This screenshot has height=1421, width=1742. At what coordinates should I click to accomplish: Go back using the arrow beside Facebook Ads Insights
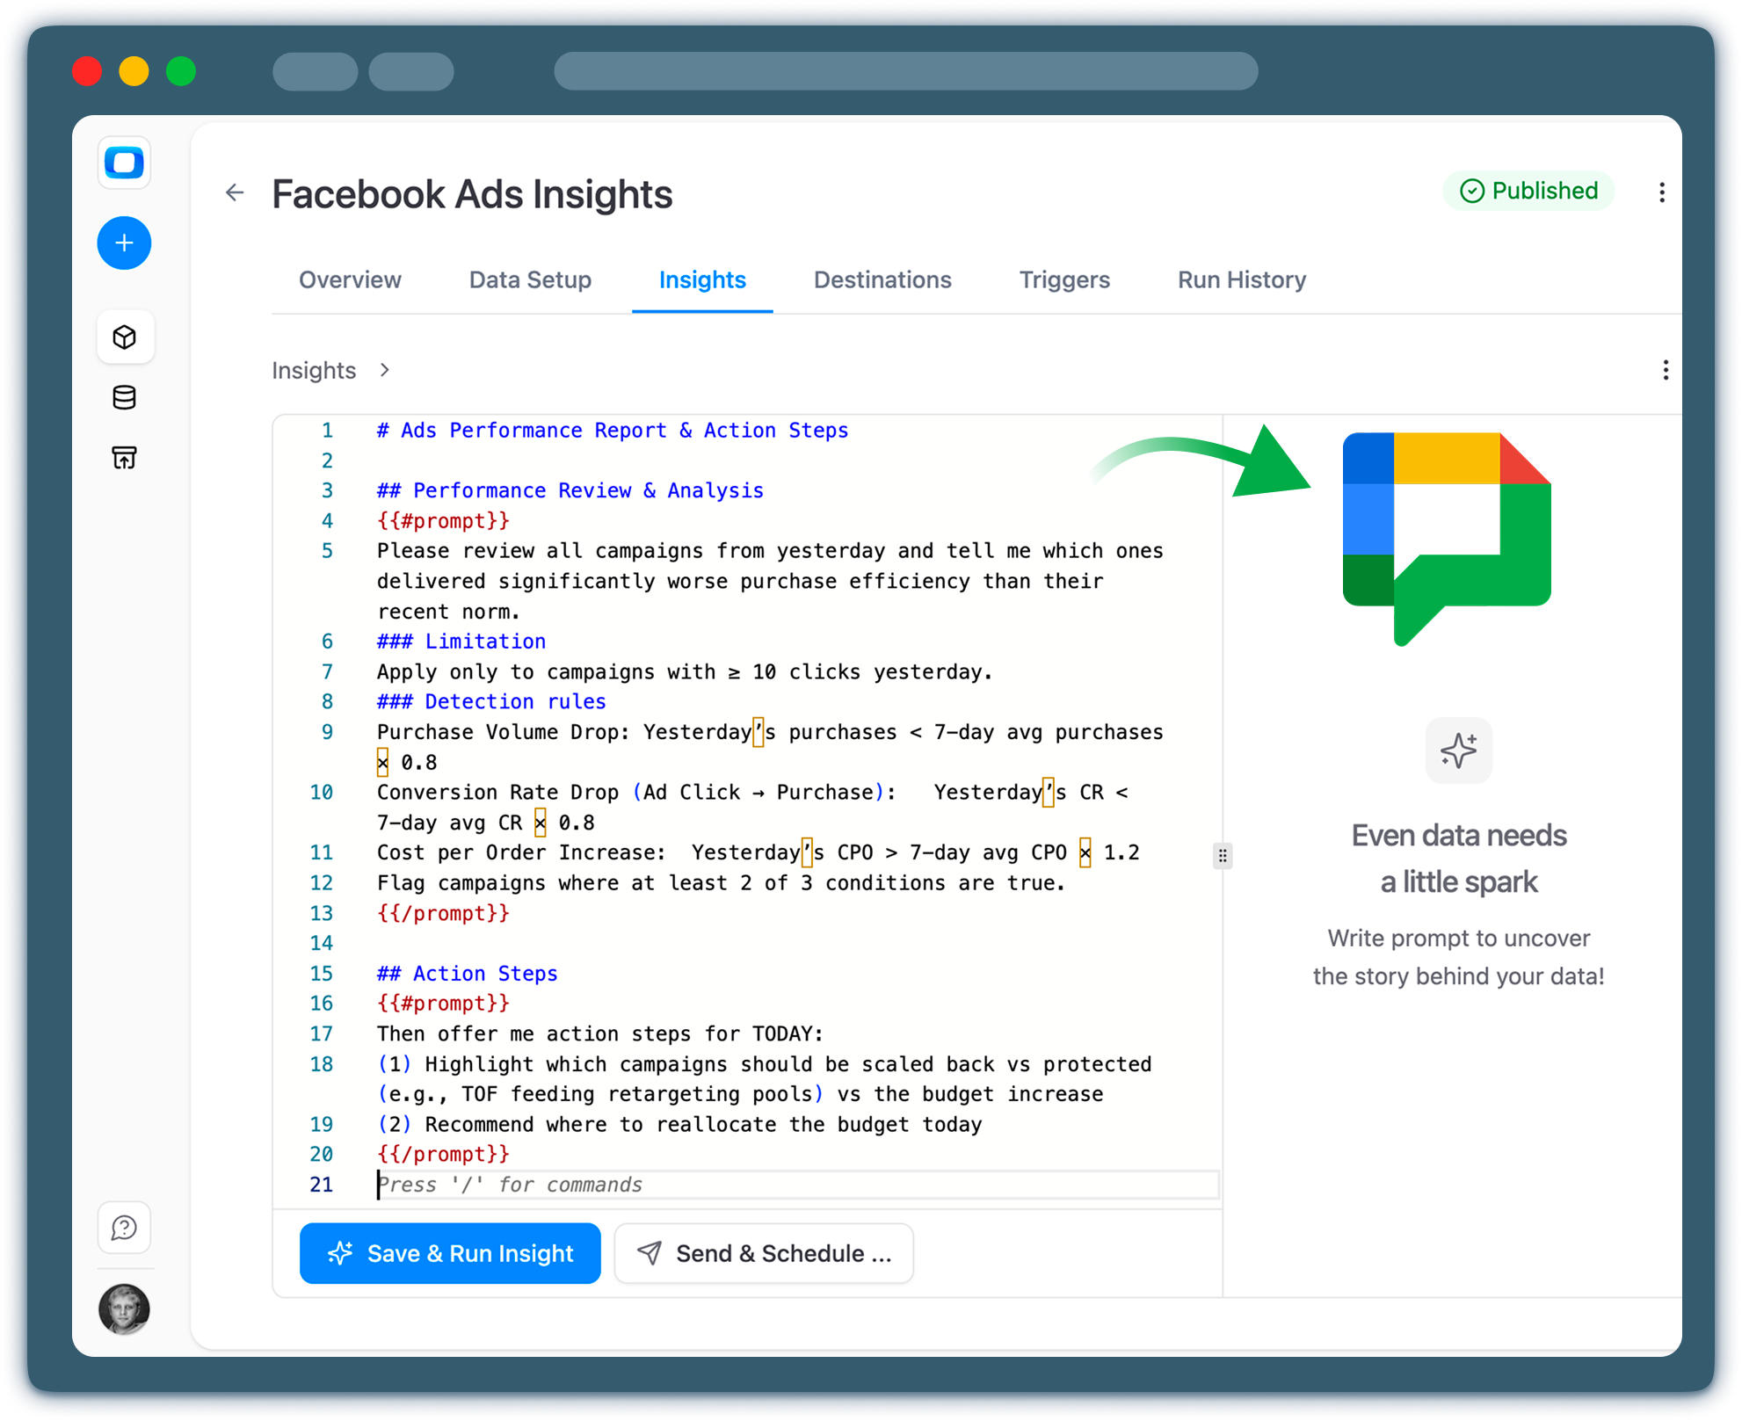(x=235, y=192)
